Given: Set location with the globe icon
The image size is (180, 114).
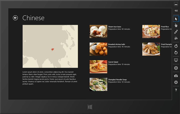Looking at the screenshot, I should click(x=176, y=68).
